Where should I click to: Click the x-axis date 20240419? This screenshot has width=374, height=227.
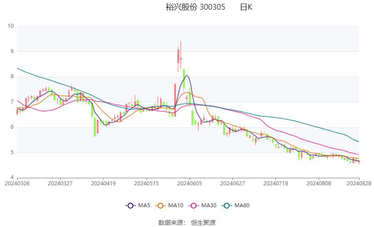point(103,184)
